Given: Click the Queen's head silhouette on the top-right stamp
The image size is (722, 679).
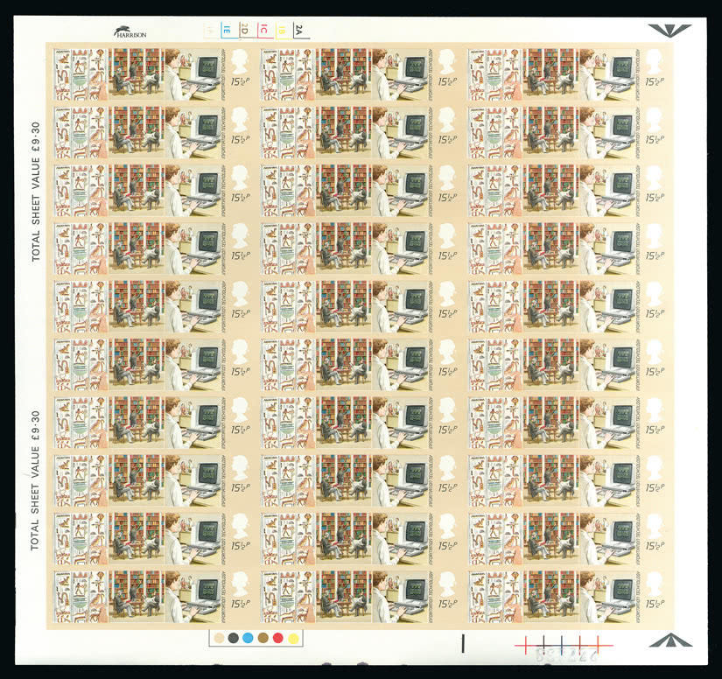Looking at the screenshot, I should (654, 61).
